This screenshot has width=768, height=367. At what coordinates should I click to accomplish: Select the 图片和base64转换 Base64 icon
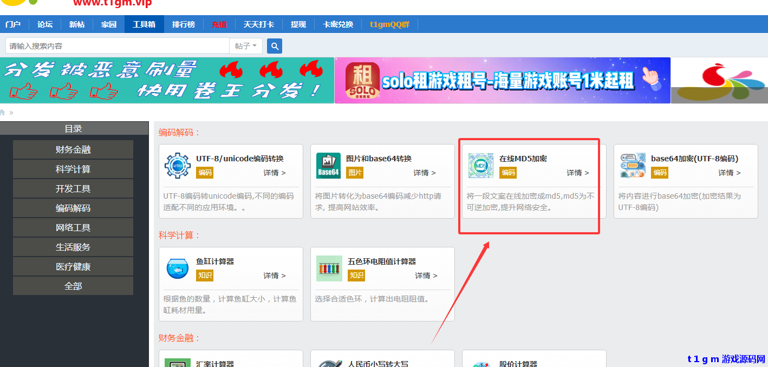pos(329,166)
